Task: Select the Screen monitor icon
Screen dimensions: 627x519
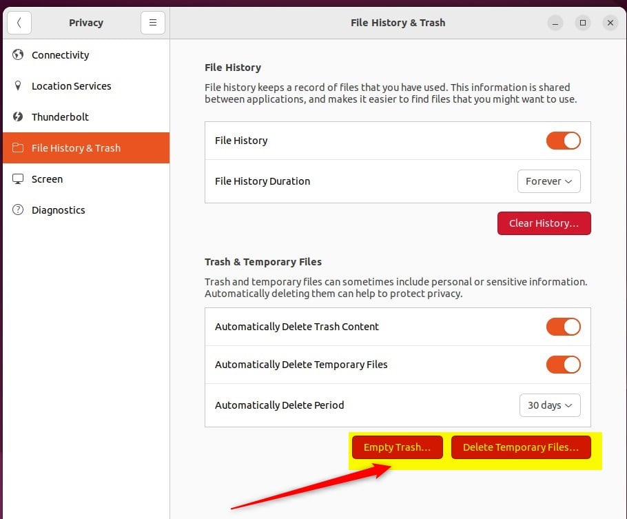Action: [x=18, y=179]
